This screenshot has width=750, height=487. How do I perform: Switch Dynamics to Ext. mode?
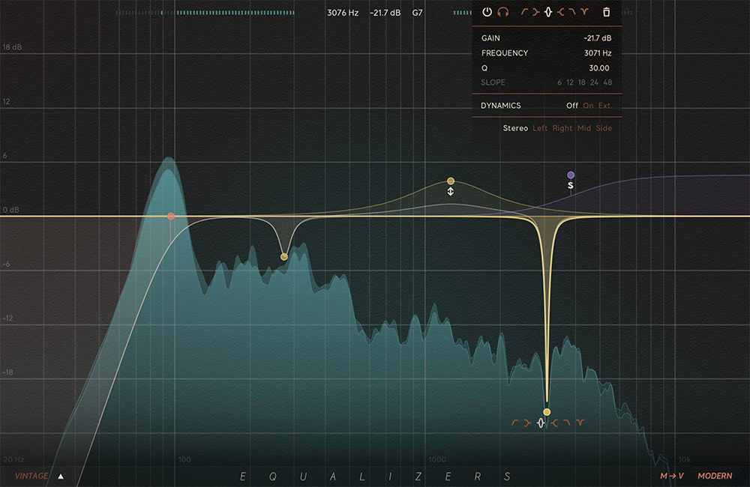click(x=607, y=106)
